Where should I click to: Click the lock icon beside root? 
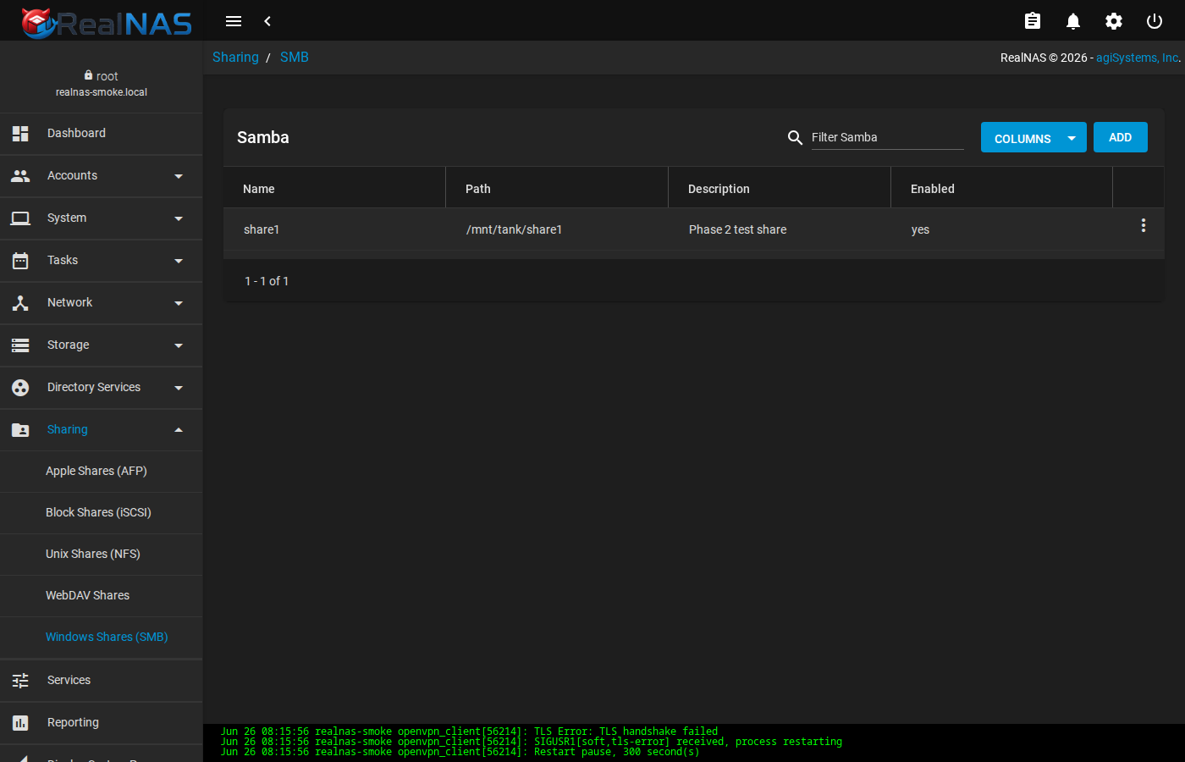pos(88,75)
